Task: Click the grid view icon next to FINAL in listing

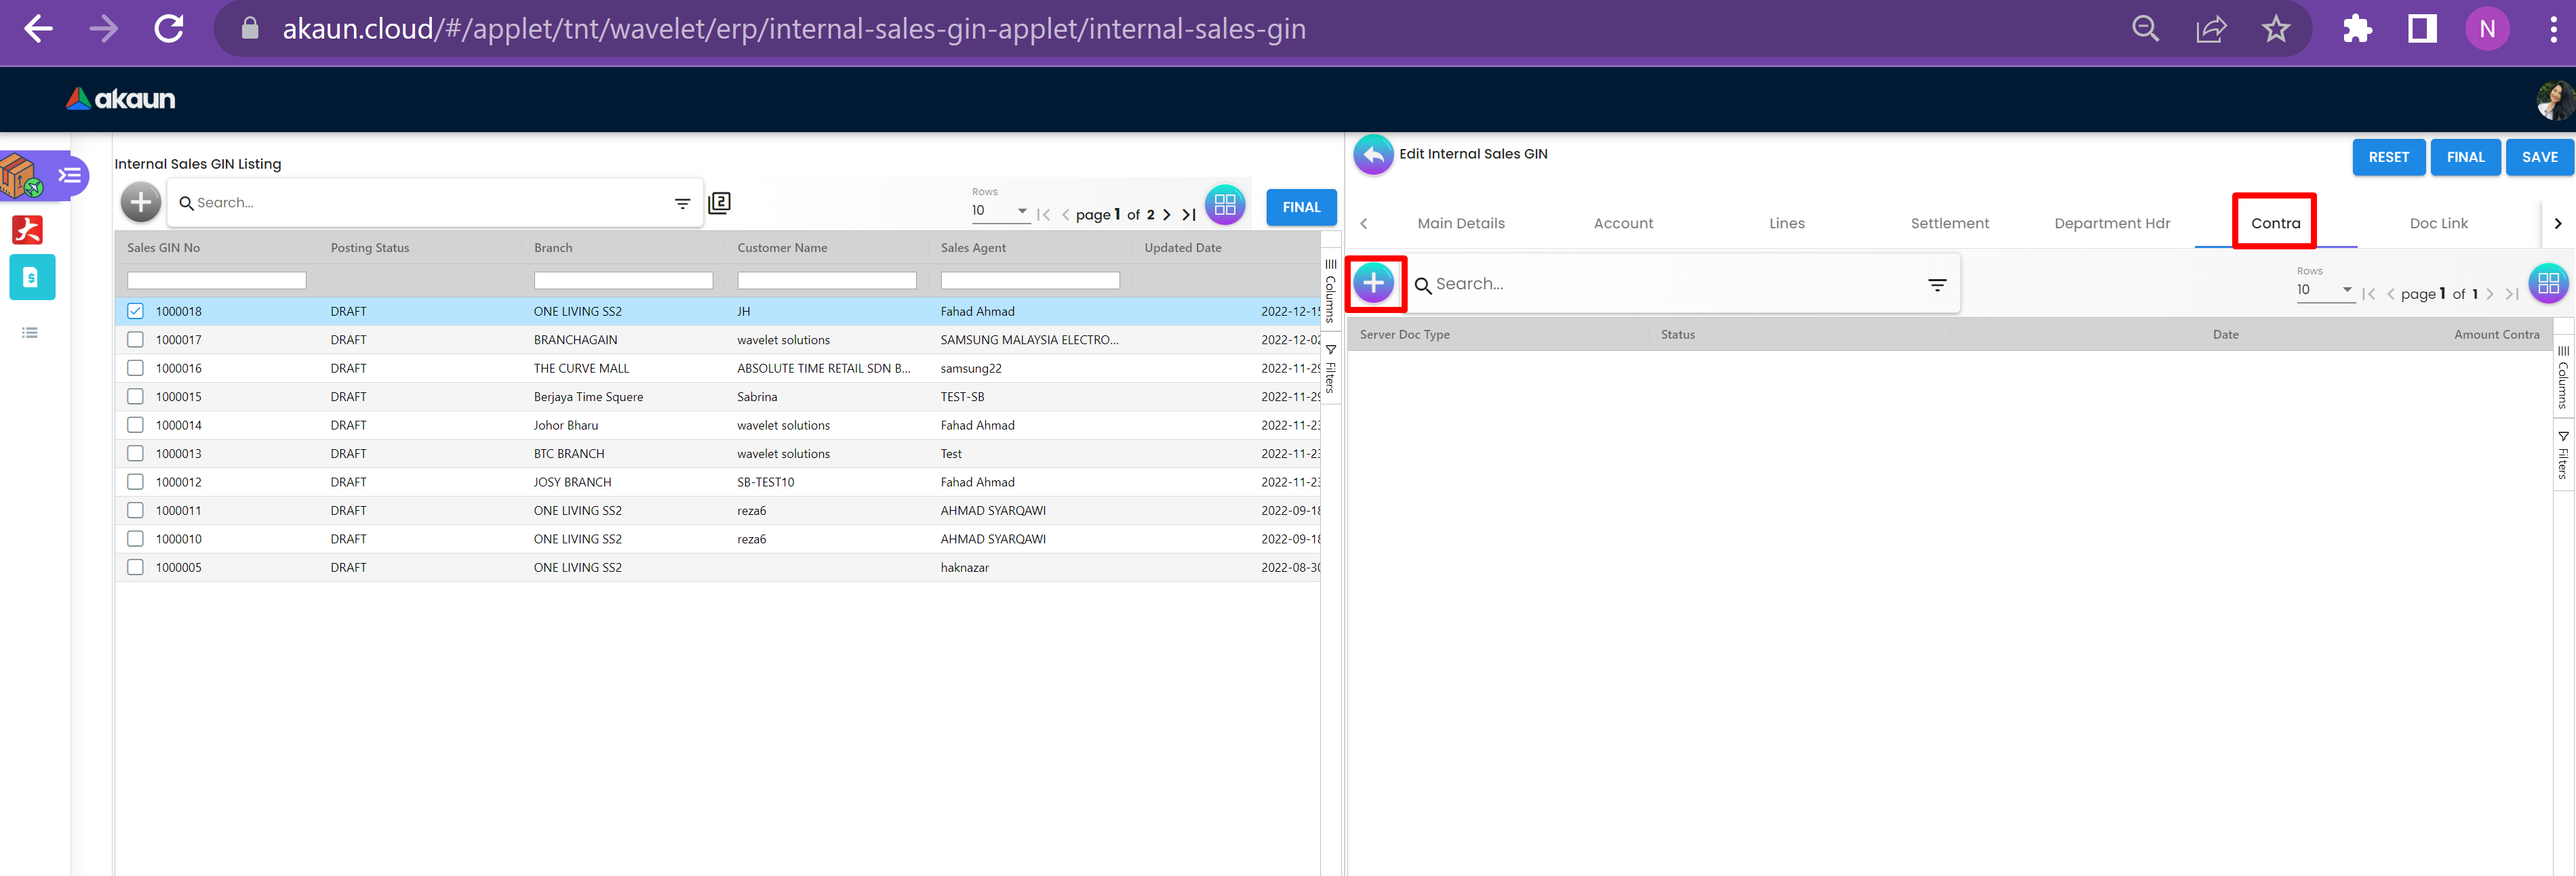Action: coord(1224,206)
